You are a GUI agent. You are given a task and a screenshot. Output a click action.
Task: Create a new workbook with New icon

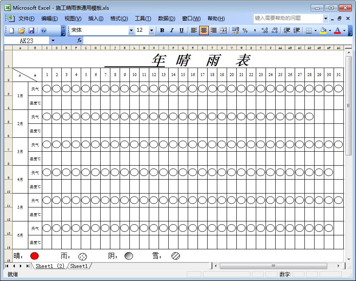coord(11,30)
